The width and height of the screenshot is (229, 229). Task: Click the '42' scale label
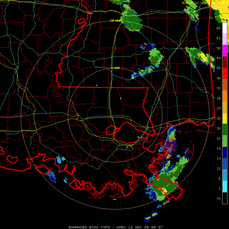219,88
